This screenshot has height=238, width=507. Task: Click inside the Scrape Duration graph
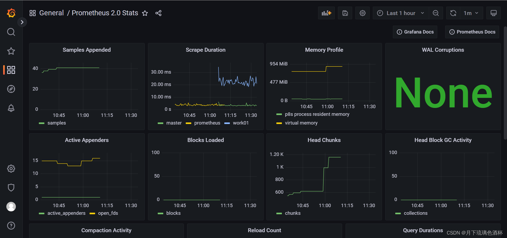(x=216, y=86)
